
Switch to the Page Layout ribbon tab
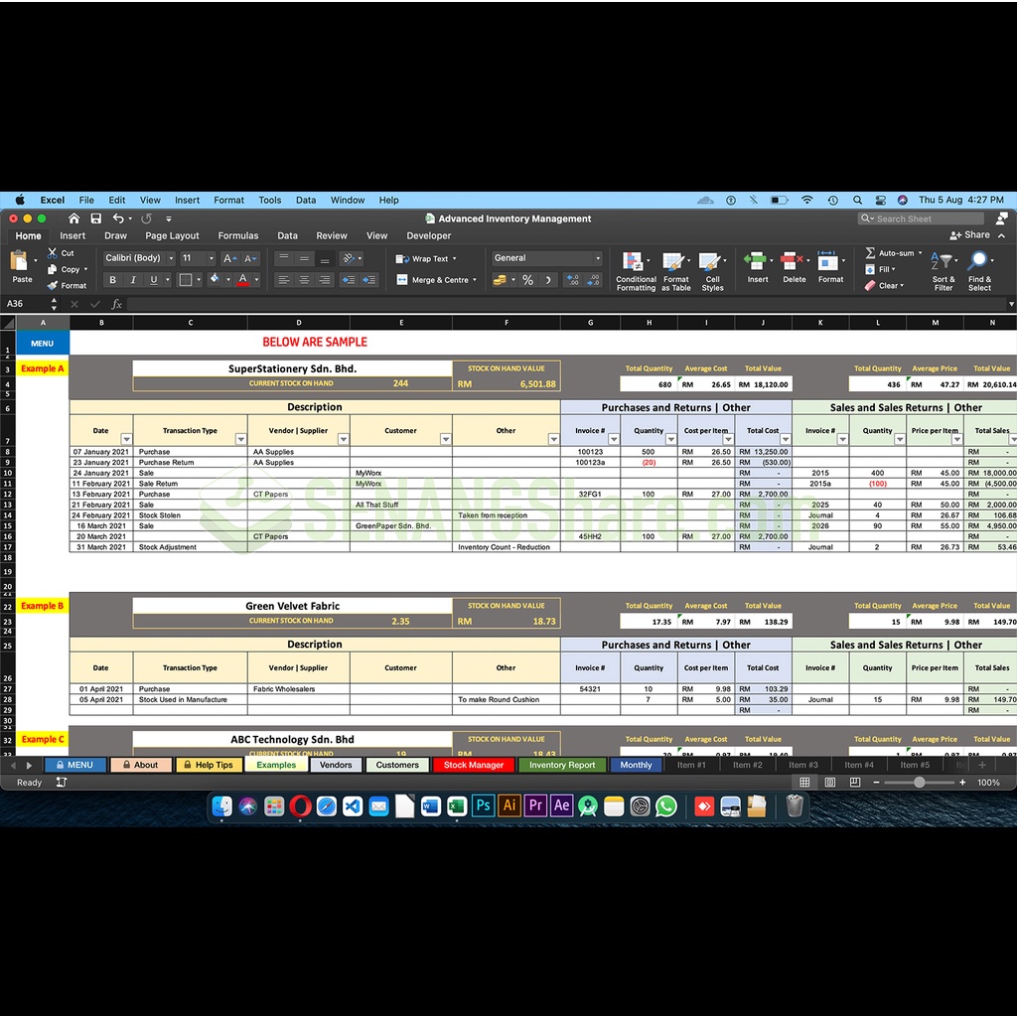pyautogui.click(x=172, y=236)
